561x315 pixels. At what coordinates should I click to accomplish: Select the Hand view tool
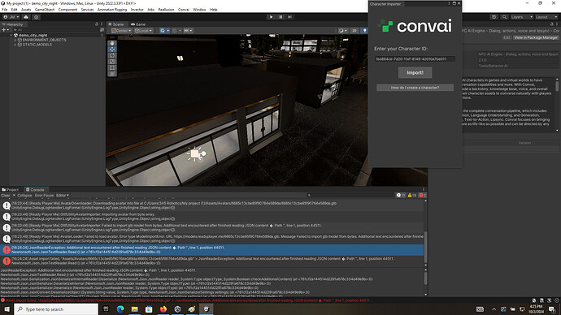click(112, 43)
